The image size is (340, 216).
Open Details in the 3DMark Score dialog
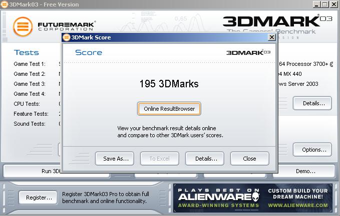(205, 159)
